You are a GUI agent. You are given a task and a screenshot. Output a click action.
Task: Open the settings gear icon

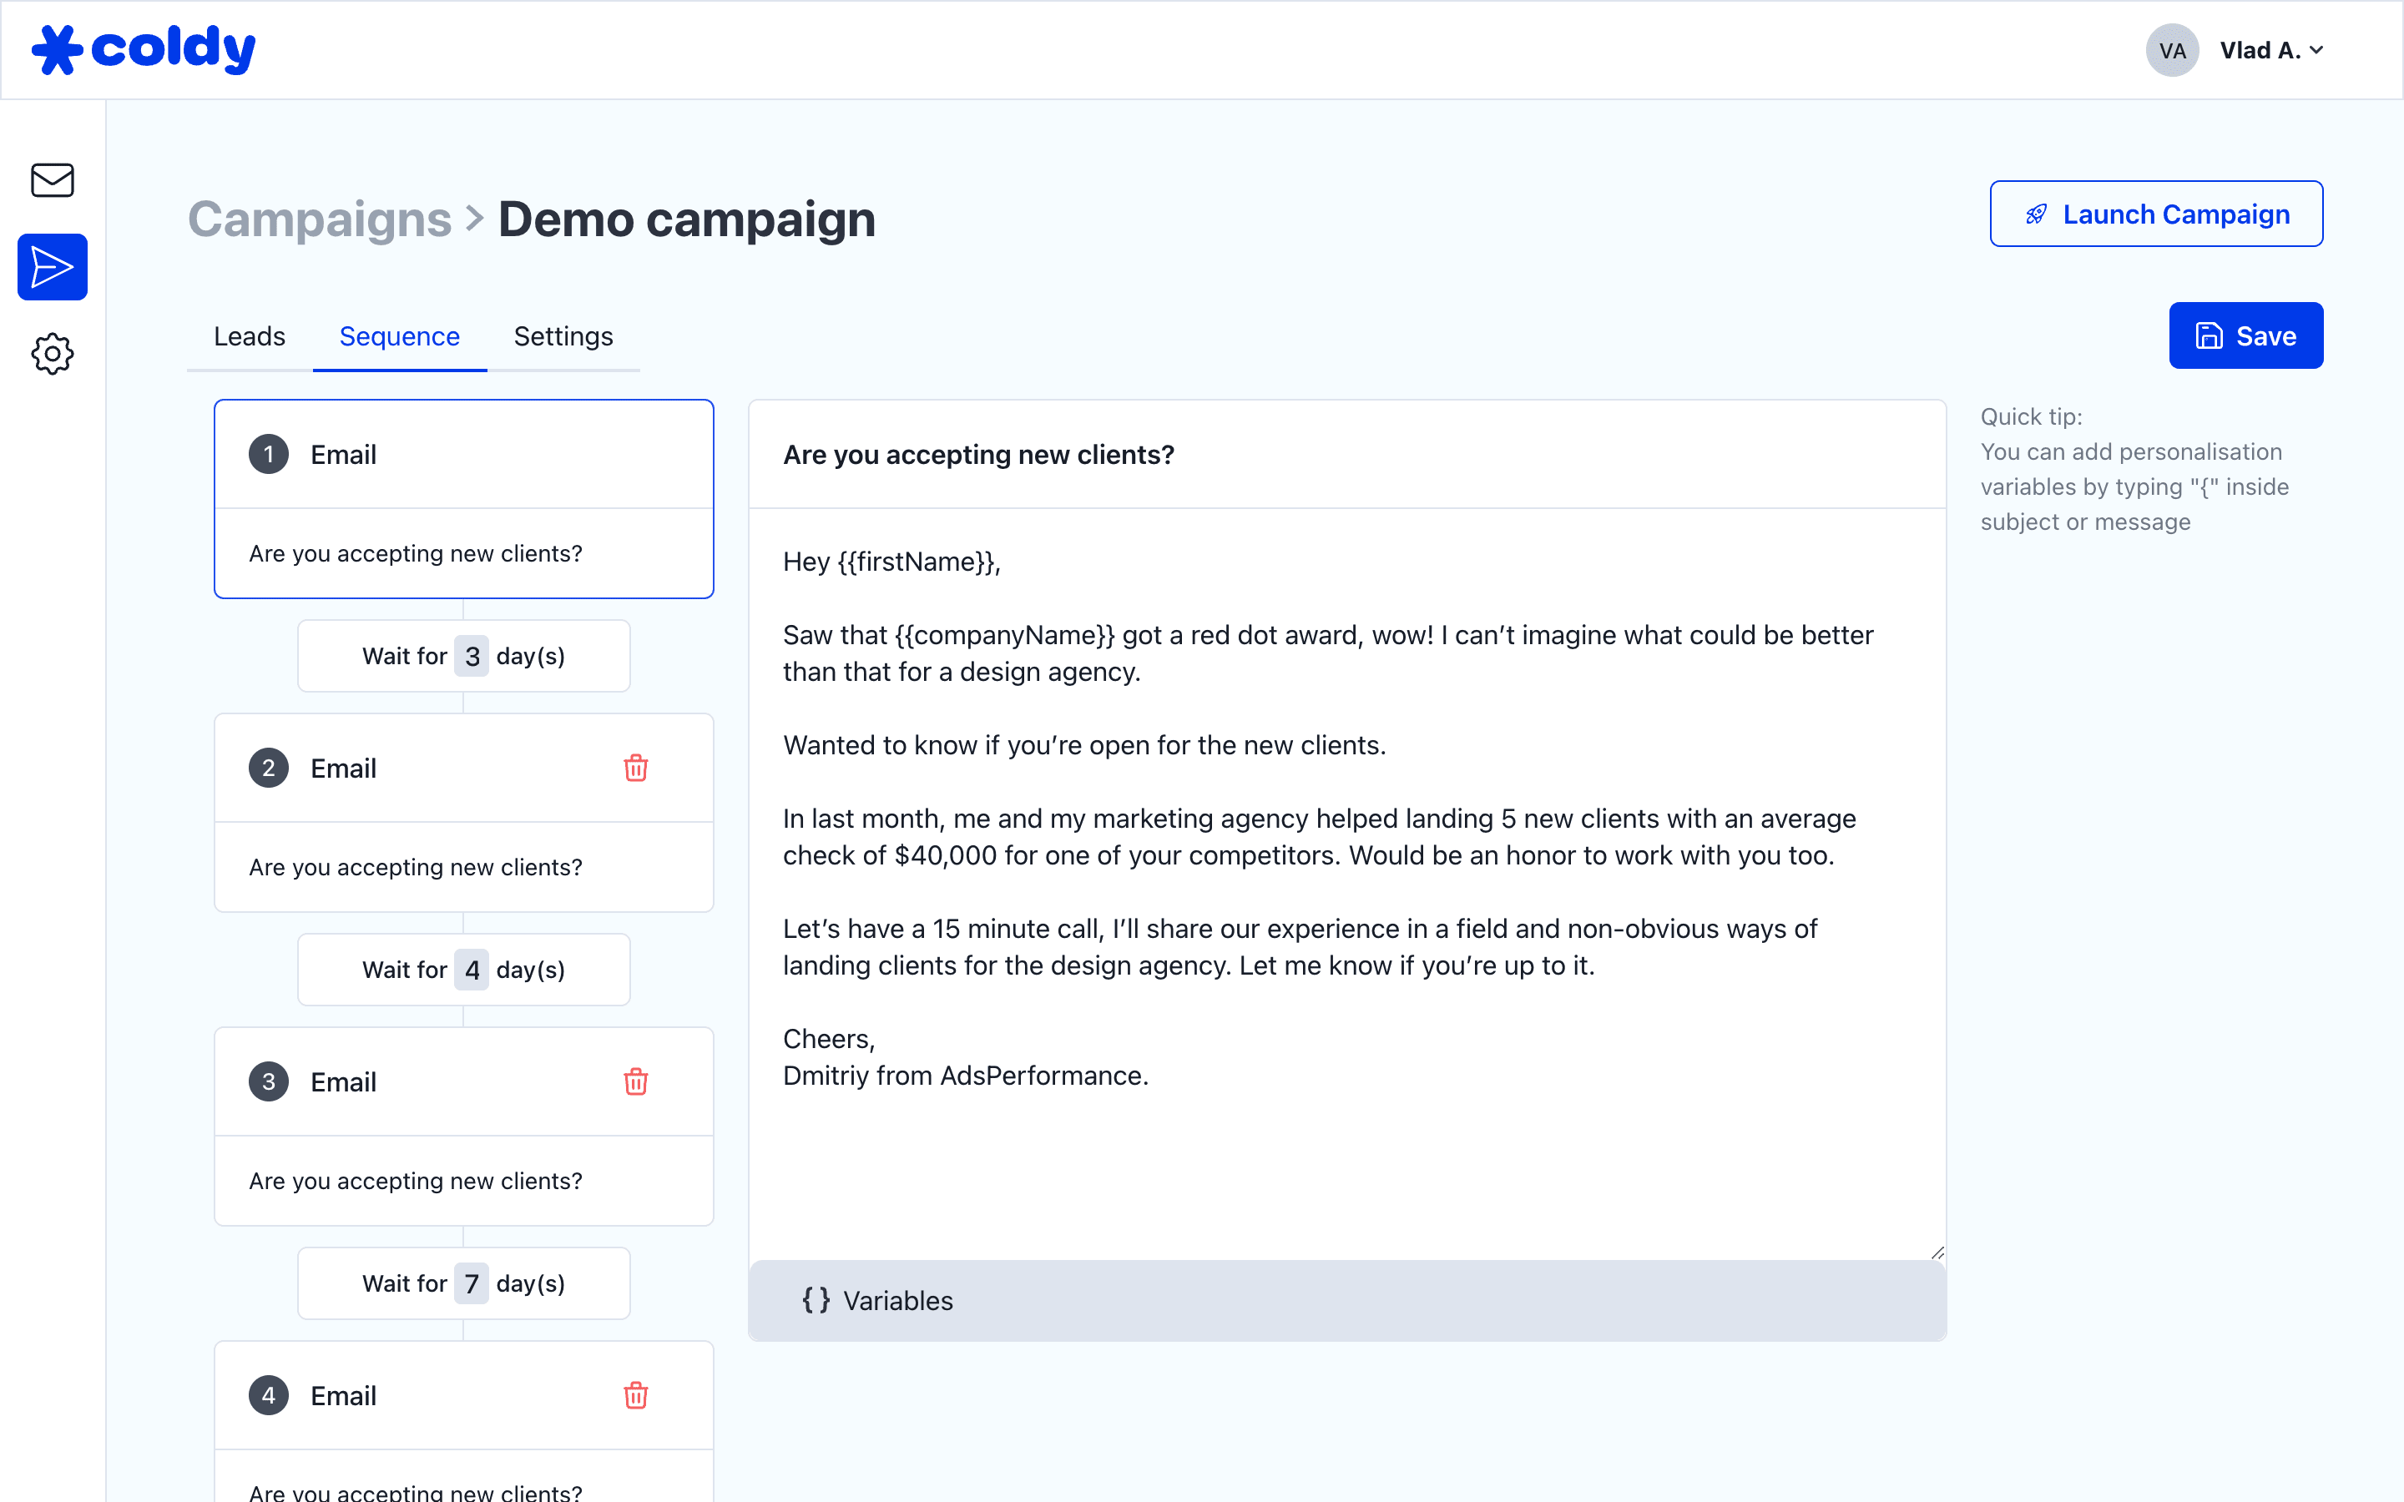[50, 353]
